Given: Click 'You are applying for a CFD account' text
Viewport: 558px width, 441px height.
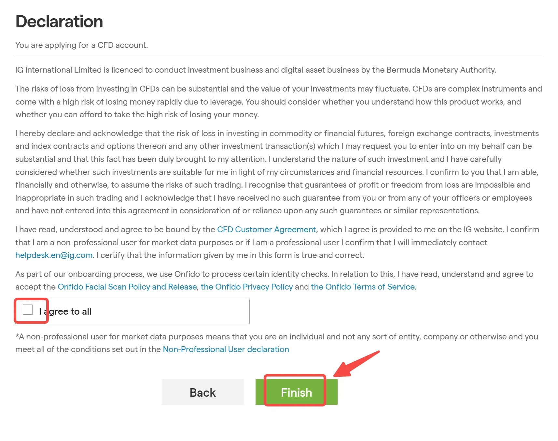Looking at the screenshot, I should pos(81,45).
